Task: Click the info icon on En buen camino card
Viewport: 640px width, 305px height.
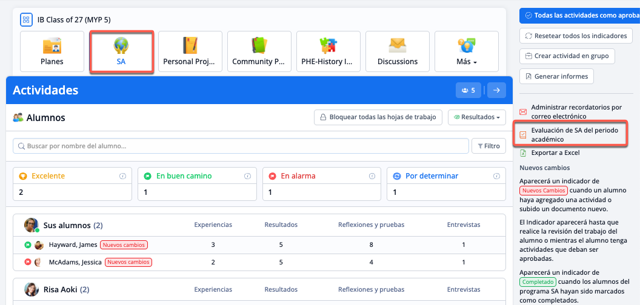Action: (x=247, y=176)
